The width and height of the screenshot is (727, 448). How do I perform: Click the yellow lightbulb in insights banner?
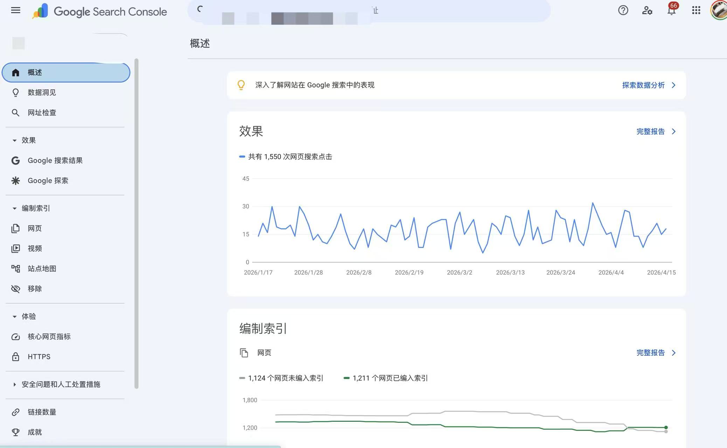tap(241, 85)
